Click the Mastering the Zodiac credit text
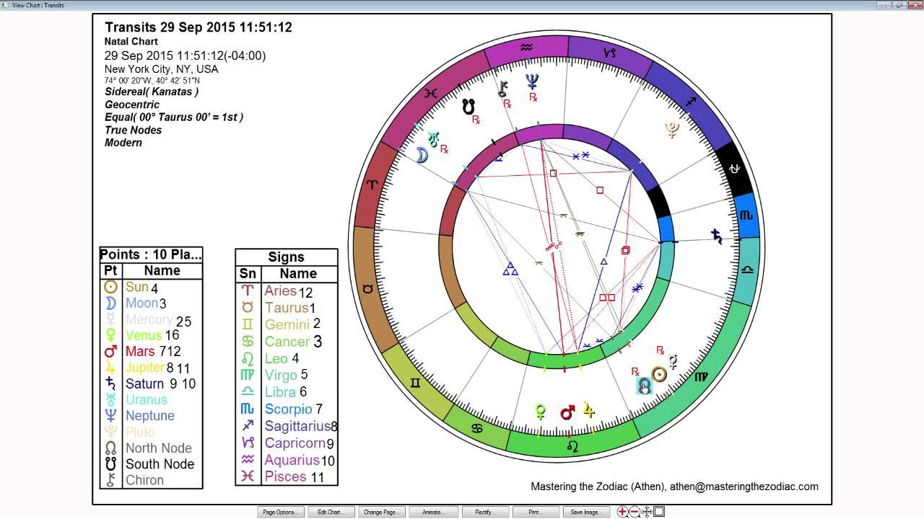 [x=675, y=487]
